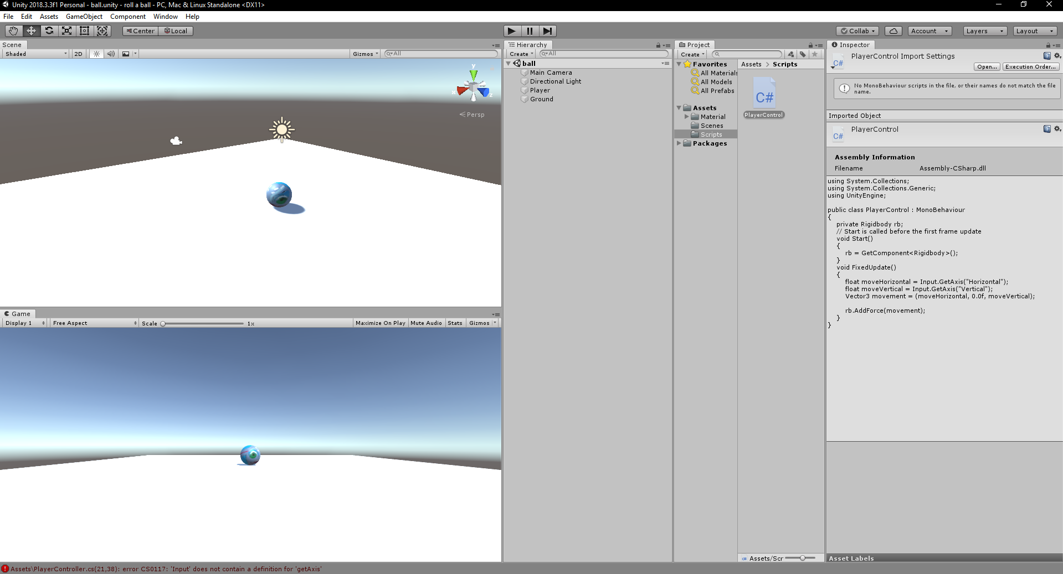Screen dimensions: 1063x574
Task: Open Project Create dropdown
Action: tap(692, 54)
